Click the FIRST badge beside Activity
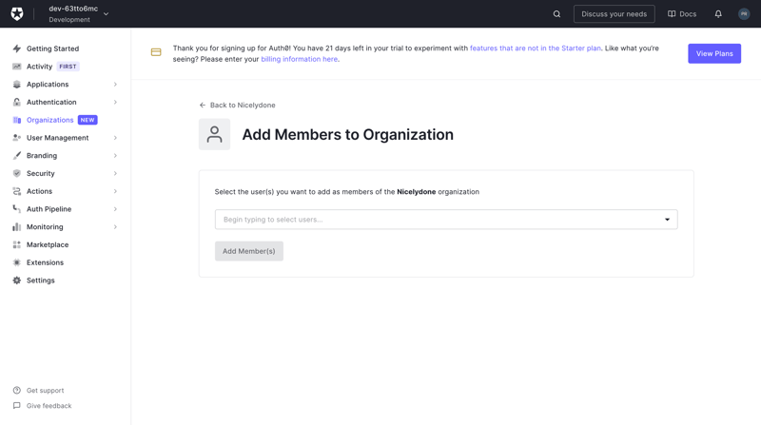This screenshot has height=425, width=761. pyautogui.click(x=68, y=67)
